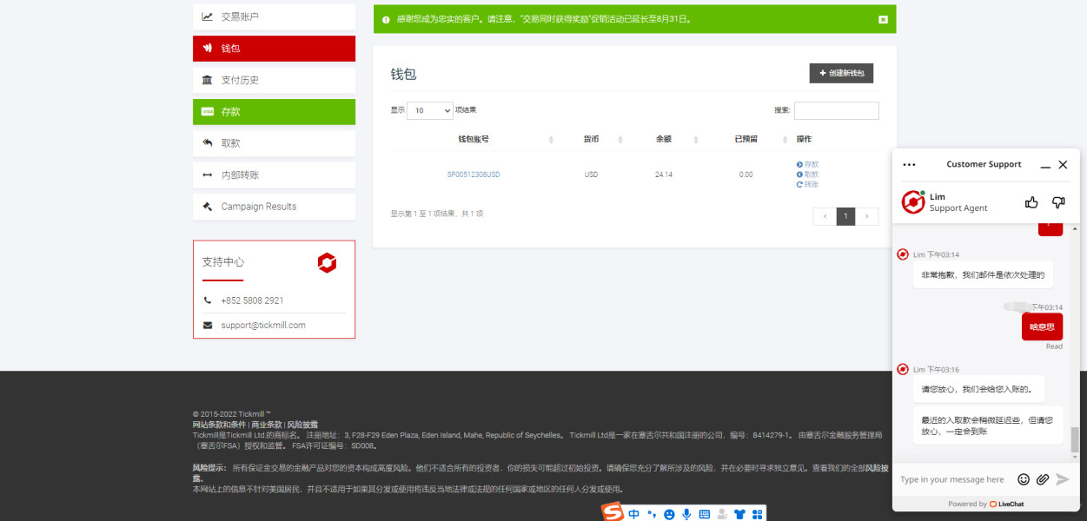The width and height of the screenshot is (1087, 521).
Task: Click microphone voice input in IME bar
Action: point(686,514)
